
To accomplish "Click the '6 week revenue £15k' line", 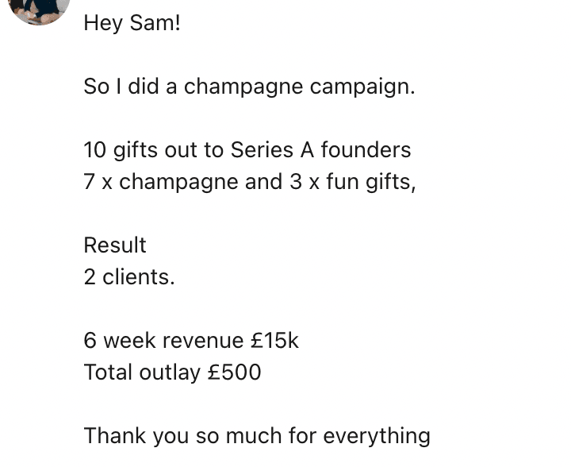I will click(x=191, y=341).
